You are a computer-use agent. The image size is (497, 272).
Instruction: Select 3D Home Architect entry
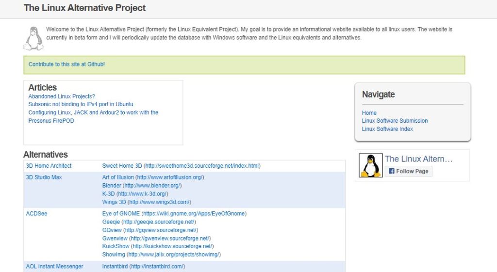[x=49, y=166]
